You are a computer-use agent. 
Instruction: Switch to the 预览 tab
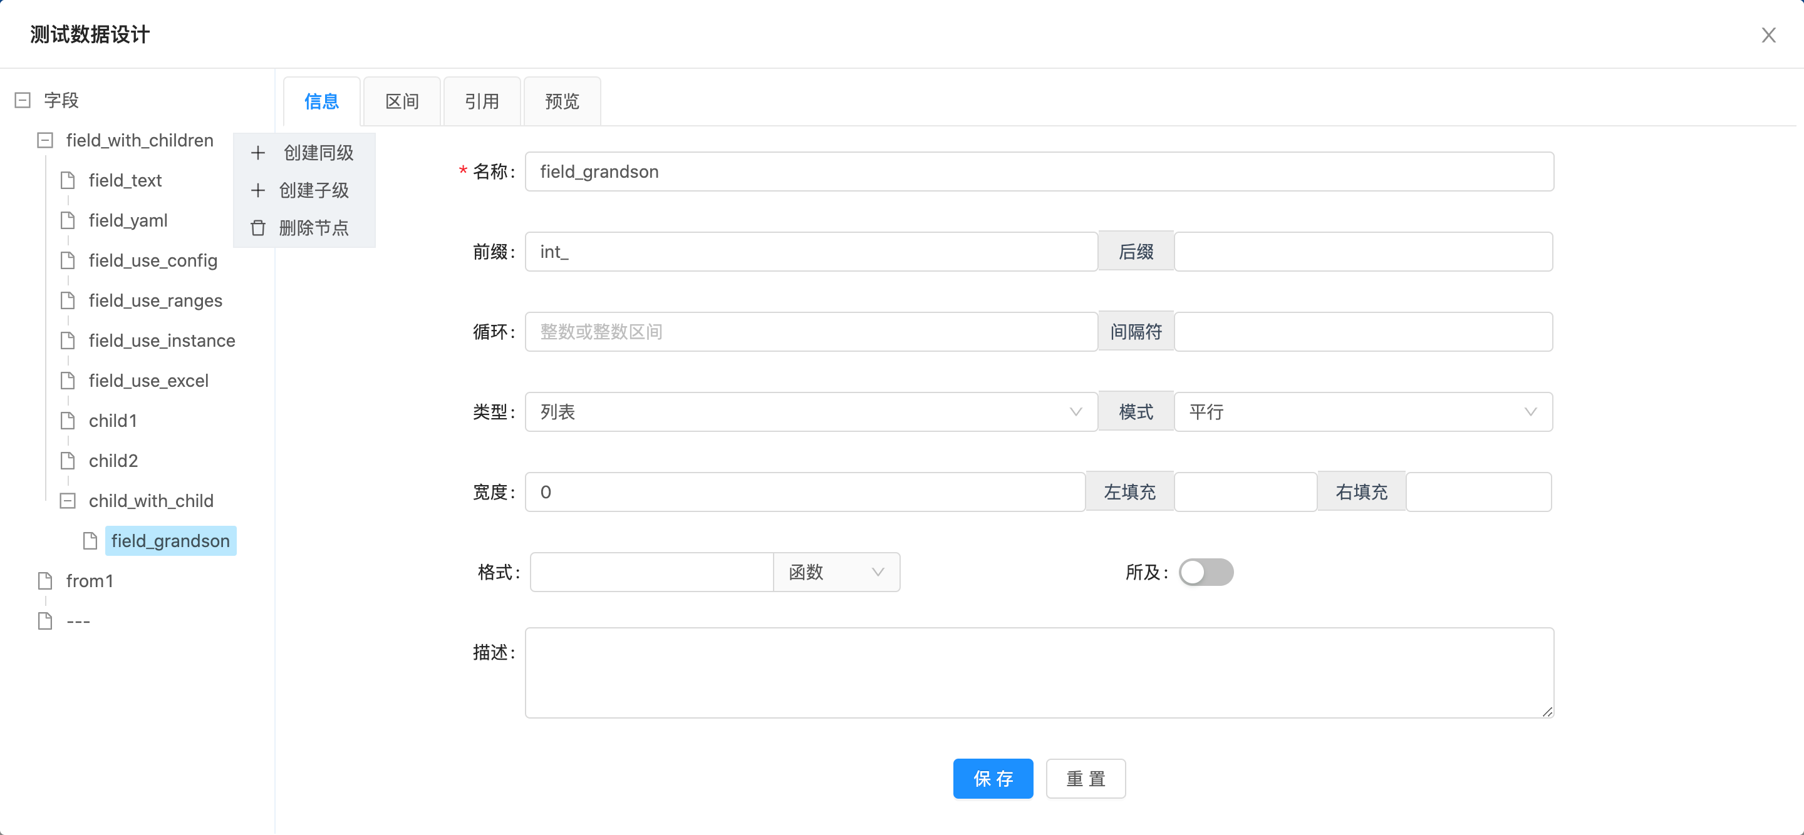[562, 101]
